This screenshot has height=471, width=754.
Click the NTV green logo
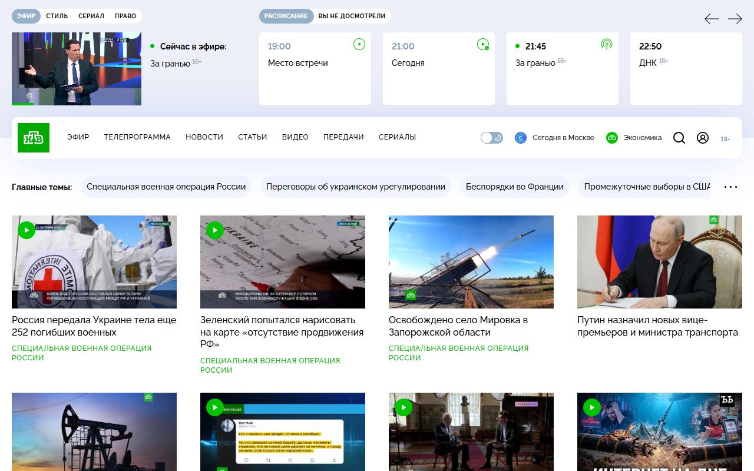point(34,138)
